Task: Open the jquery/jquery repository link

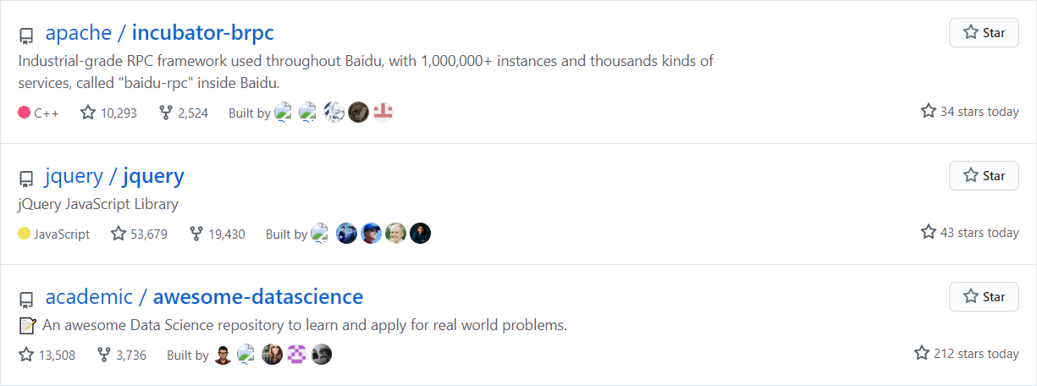Action: [114, 176]
